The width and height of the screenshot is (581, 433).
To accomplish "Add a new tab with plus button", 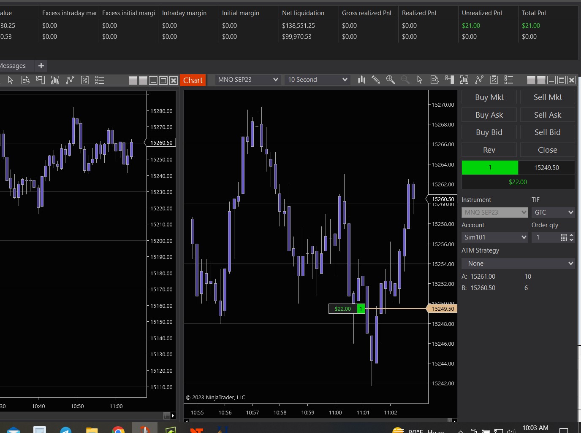I will coord(41,66).
